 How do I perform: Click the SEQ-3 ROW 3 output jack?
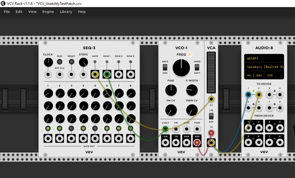131,75
